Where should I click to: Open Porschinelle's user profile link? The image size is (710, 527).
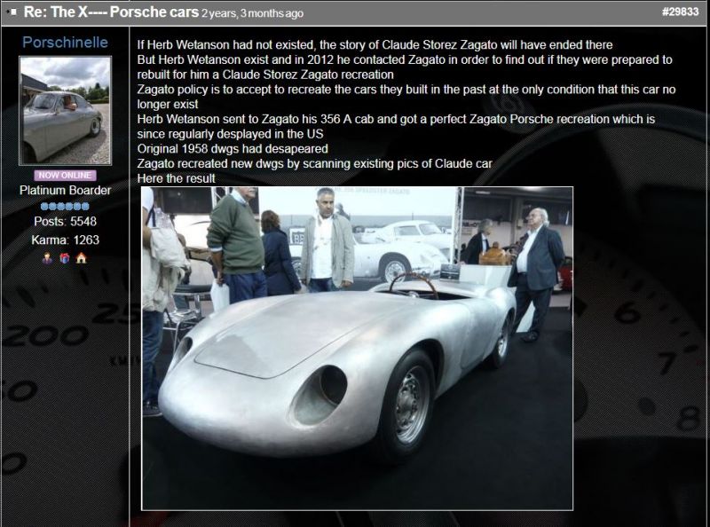click(65, 42)
